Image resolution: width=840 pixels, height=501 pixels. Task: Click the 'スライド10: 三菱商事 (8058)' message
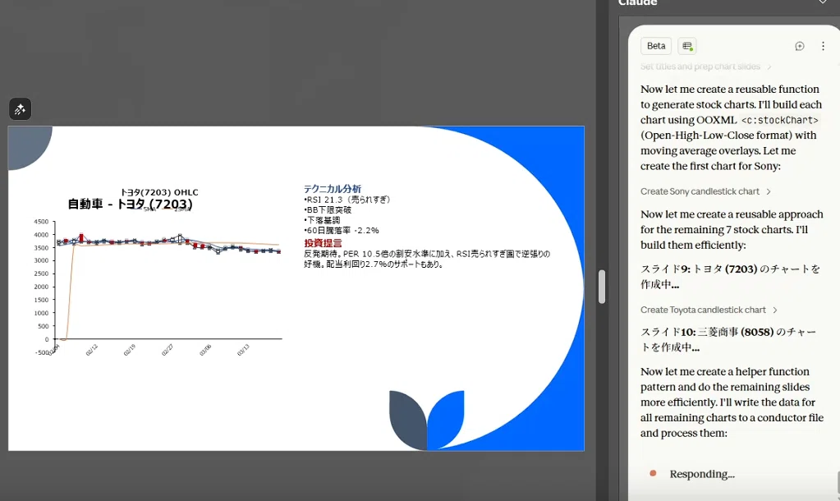click(x=728, y=340)
